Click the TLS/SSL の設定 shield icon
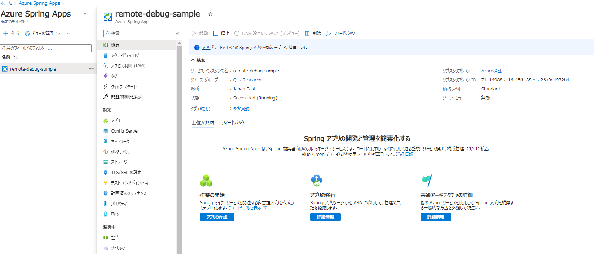The height and width of the screenshot is (254, 594). coord(106,173)
